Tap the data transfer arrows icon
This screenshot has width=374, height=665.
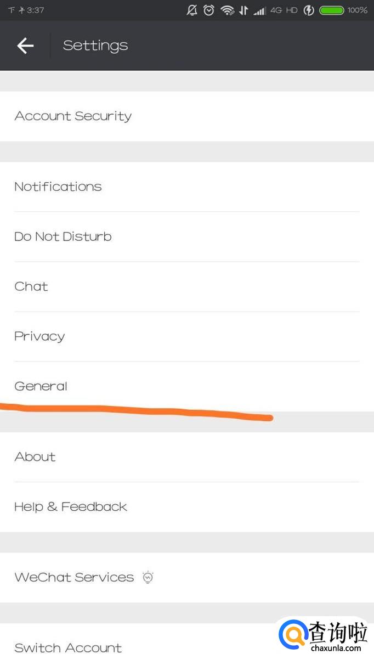(x=243, y=10)
